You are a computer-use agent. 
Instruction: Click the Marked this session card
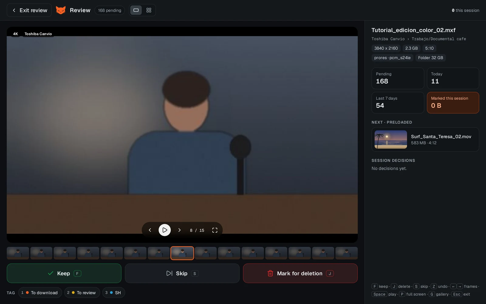coord(453,102)
